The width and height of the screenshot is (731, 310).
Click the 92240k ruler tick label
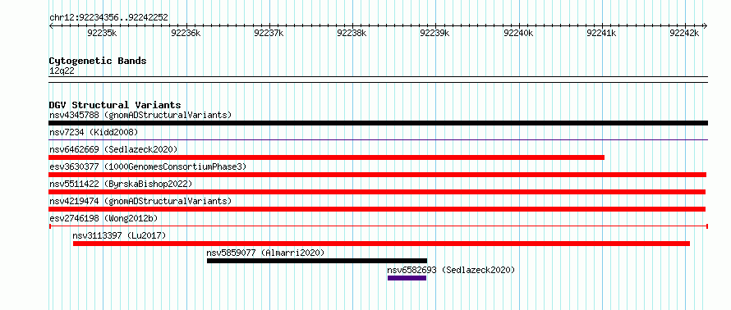tap(518, 33)
